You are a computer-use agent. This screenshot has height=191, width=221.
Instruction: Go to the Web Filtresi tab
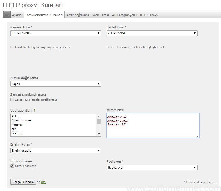coord(101,15)
